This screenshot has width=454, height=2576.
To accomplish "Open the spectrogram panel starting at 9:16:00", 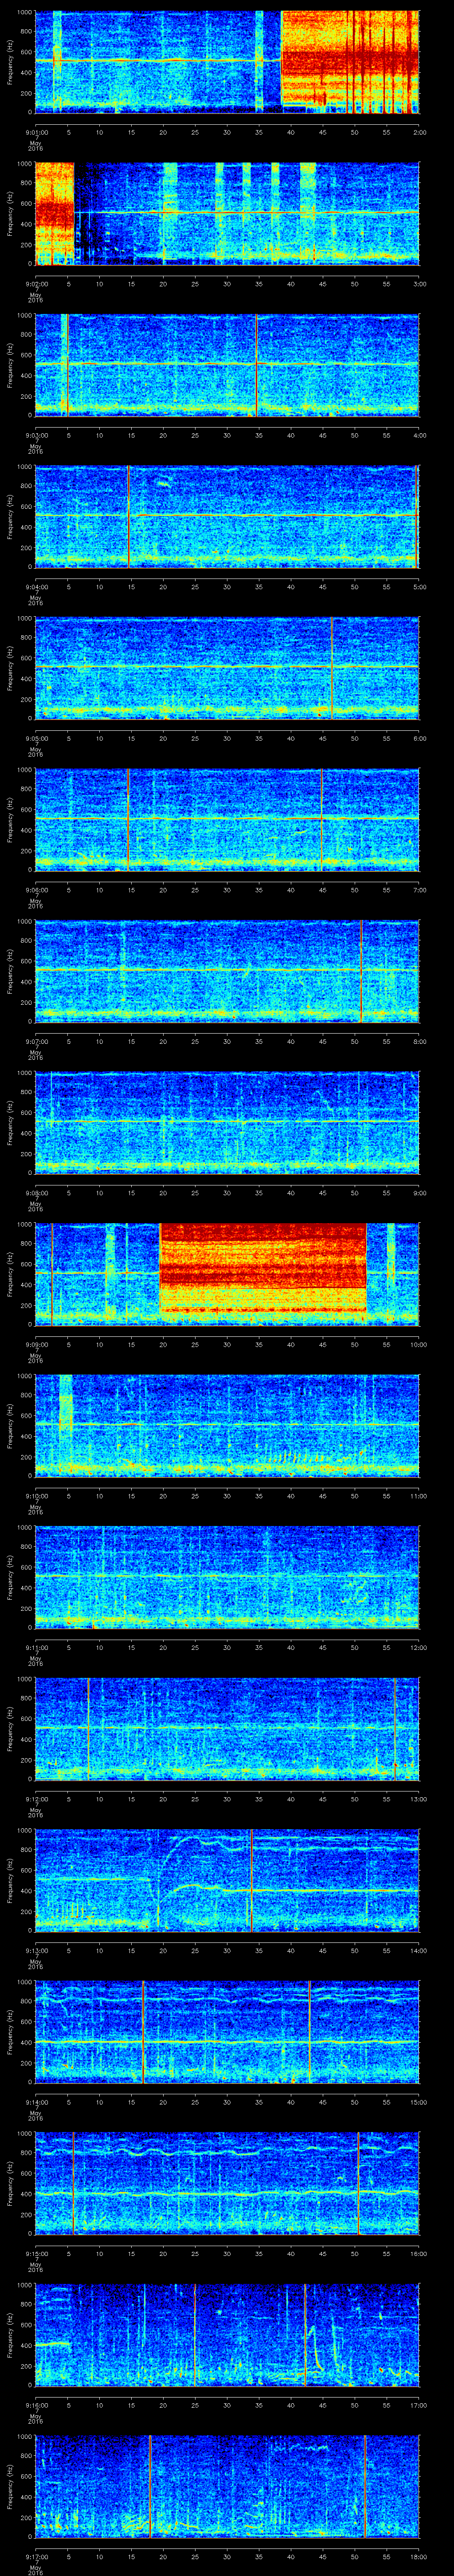I will click(x=227, y=2335).
